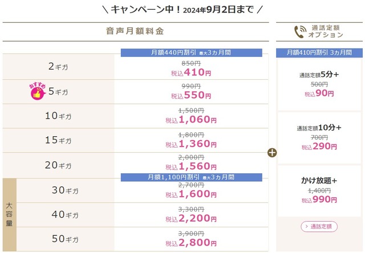The height and width of the screenshot is (253, 365).
Task: Select the 通話定額10分+ option card
Action: pos(319,138)
